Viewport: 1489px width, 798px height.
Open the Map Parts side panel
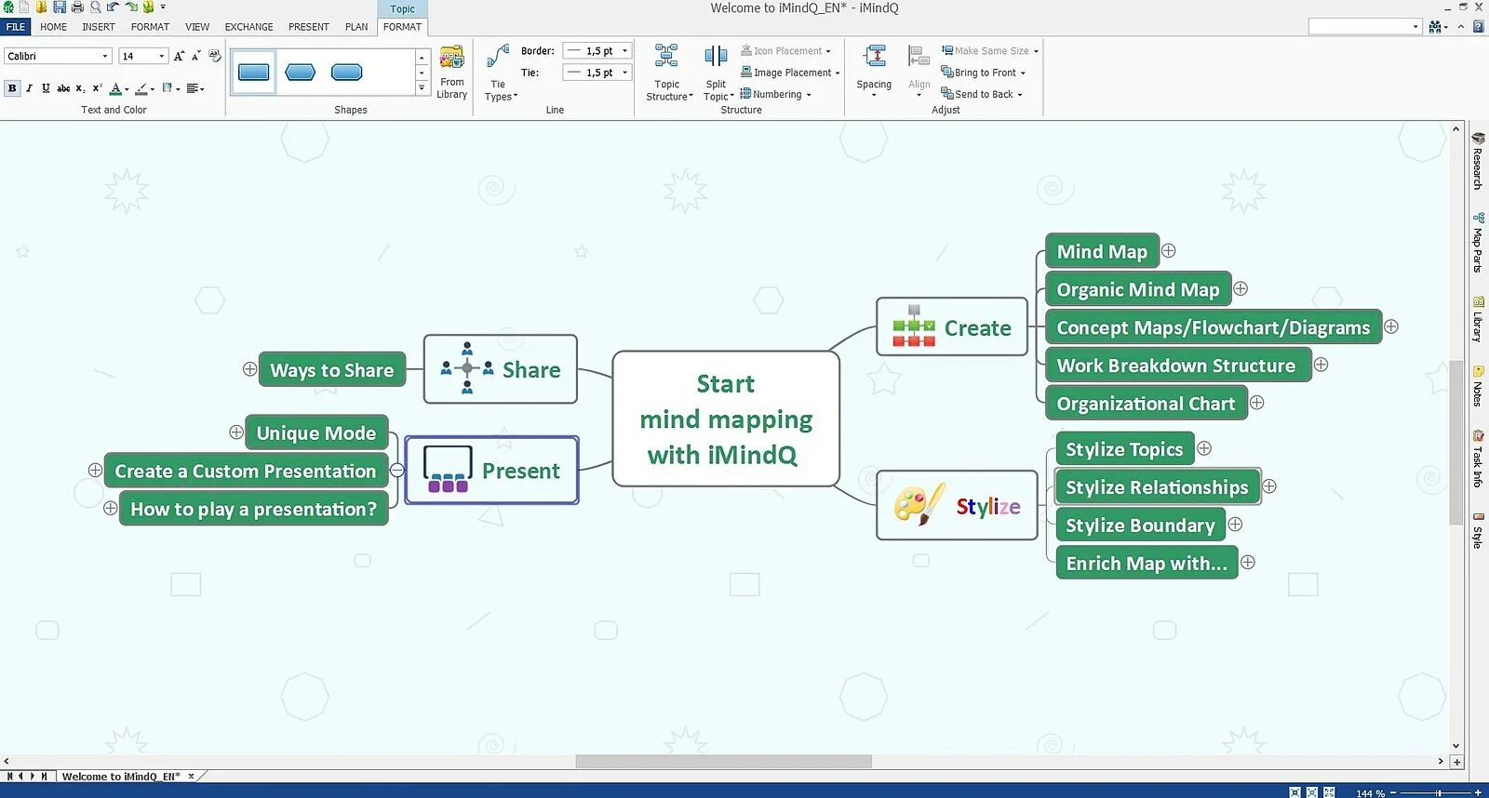point(1477,244)
